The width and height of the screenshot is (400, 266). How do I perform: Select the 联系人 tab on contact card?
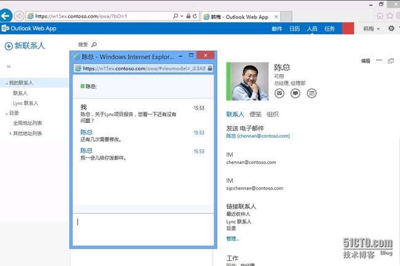tap(235, 114)
